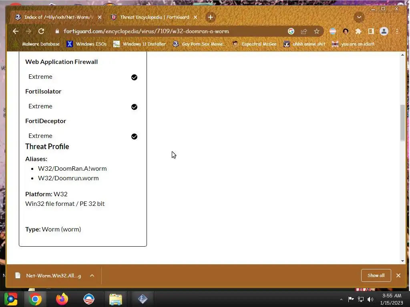
Task: Select the W32/DoomRan.A!worm alias text
Action: coord(72,169)
